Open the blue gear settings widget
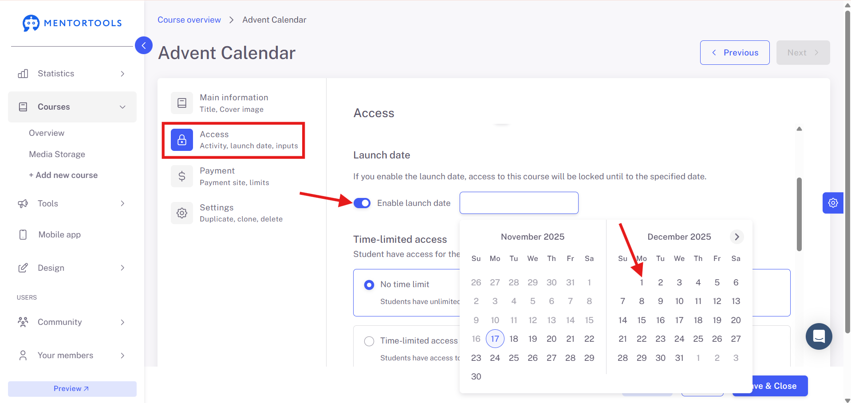Image resolution: width=851 pixels, height=403 pixels. (x=833, y=203)
